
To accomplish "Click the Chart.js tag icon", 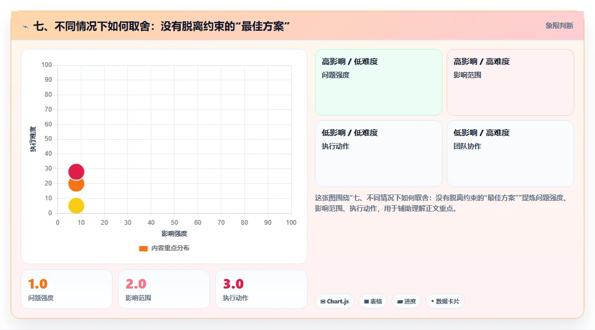I will pos(323,301).
